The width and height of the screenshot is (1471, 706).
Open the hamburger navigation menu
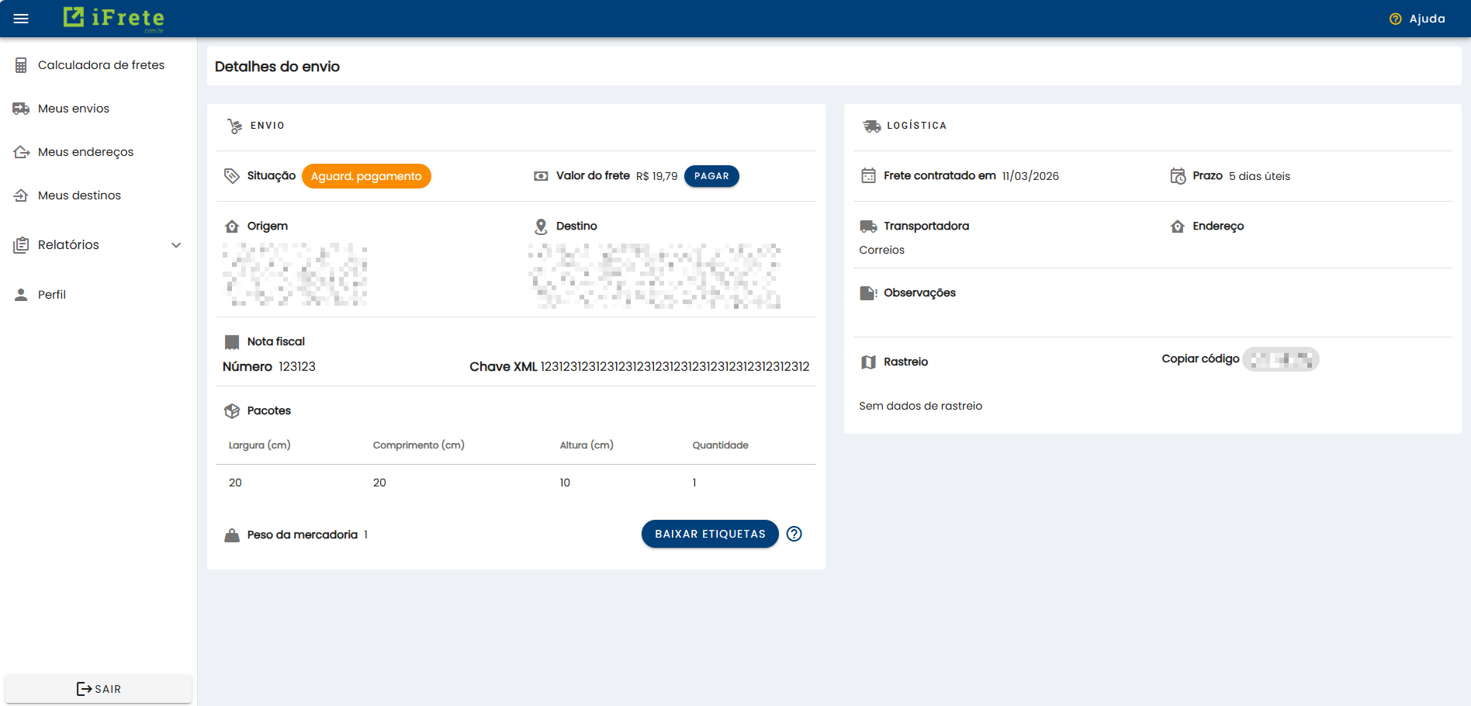pyautogui.click(x=21, y=18)
